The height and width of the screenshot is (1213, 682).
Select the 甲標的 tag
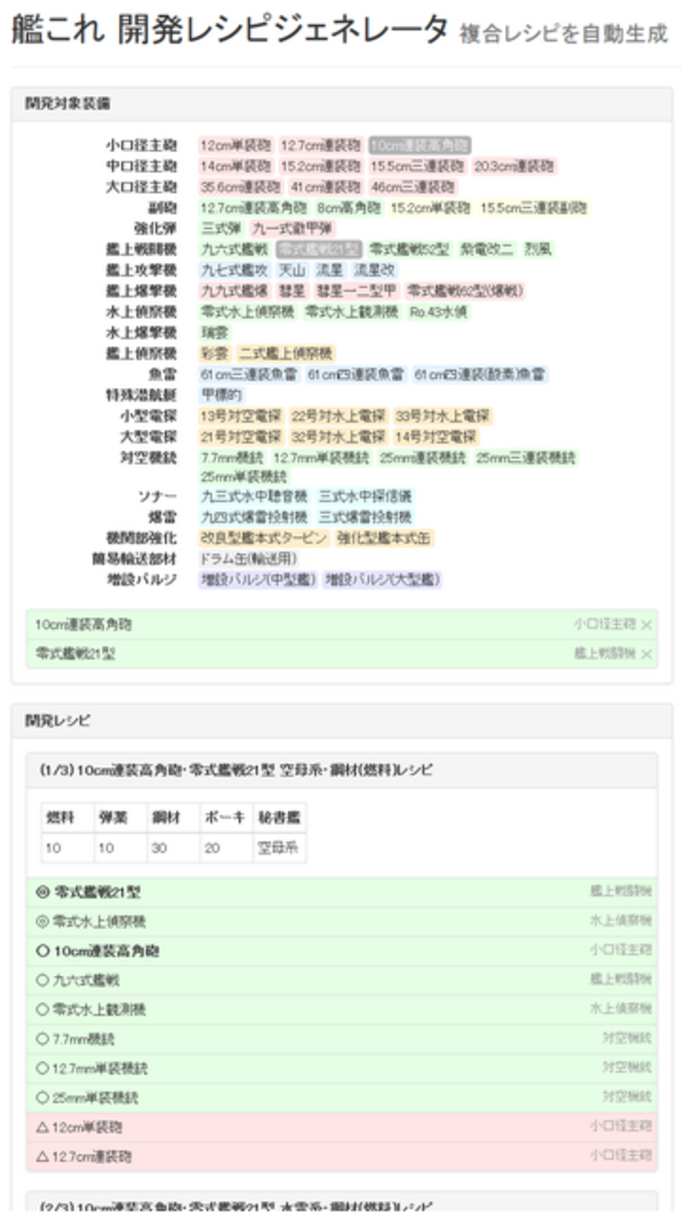pyautogui.click(x=221, y=395)
